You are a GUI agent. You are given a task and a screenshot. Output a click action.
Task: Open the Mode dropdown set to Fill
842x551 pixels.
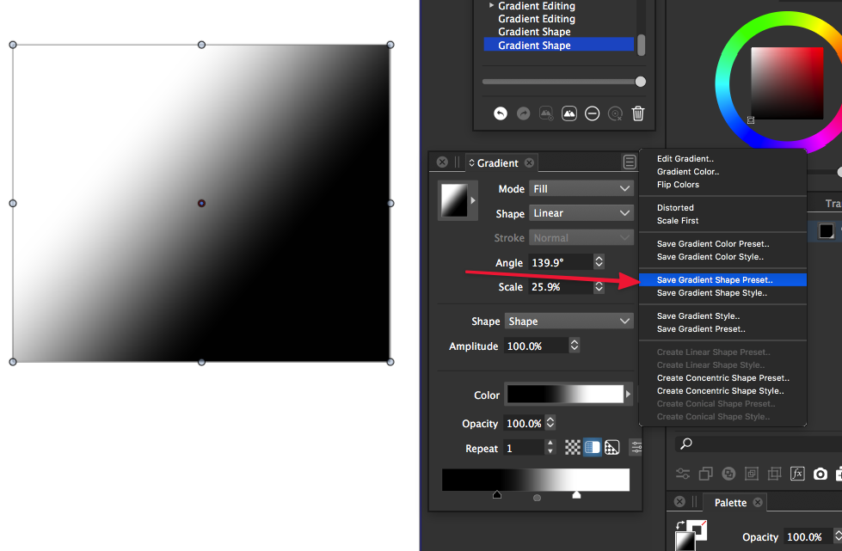pos(581,188)
